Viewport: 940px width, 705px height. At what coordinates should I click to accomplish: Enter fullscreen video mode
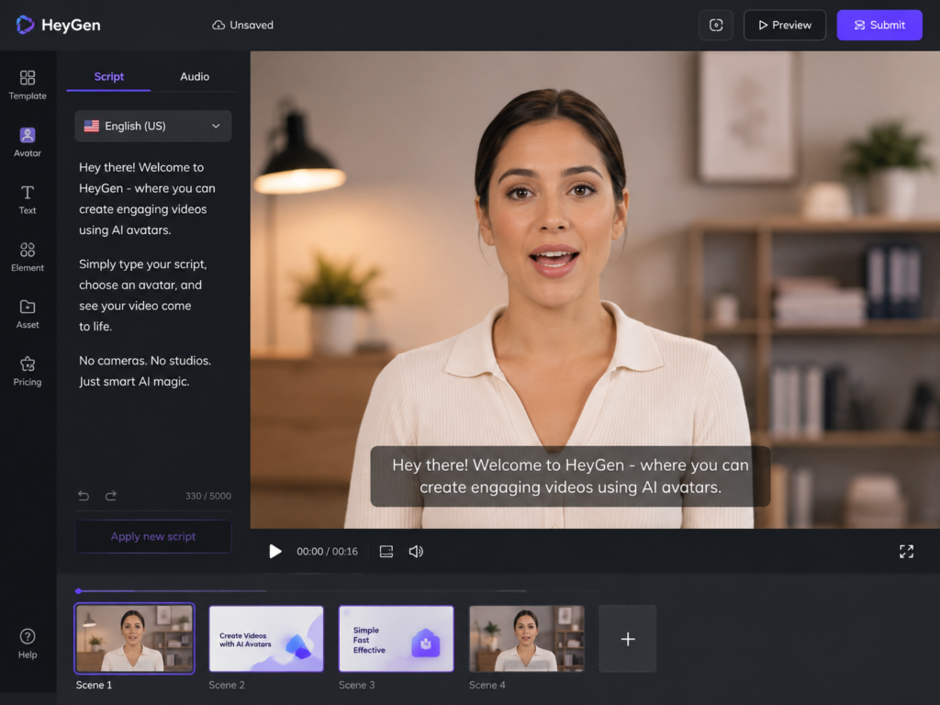[x=906, y=551]
